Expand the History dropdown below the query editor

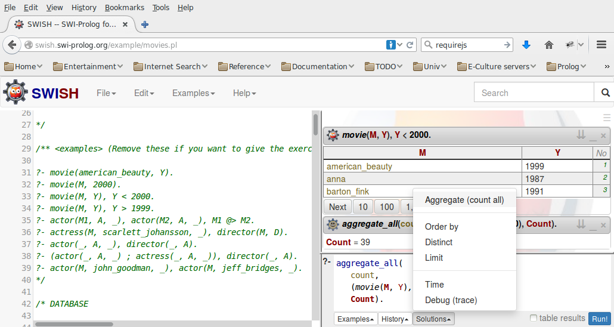[x=395, y=319]
